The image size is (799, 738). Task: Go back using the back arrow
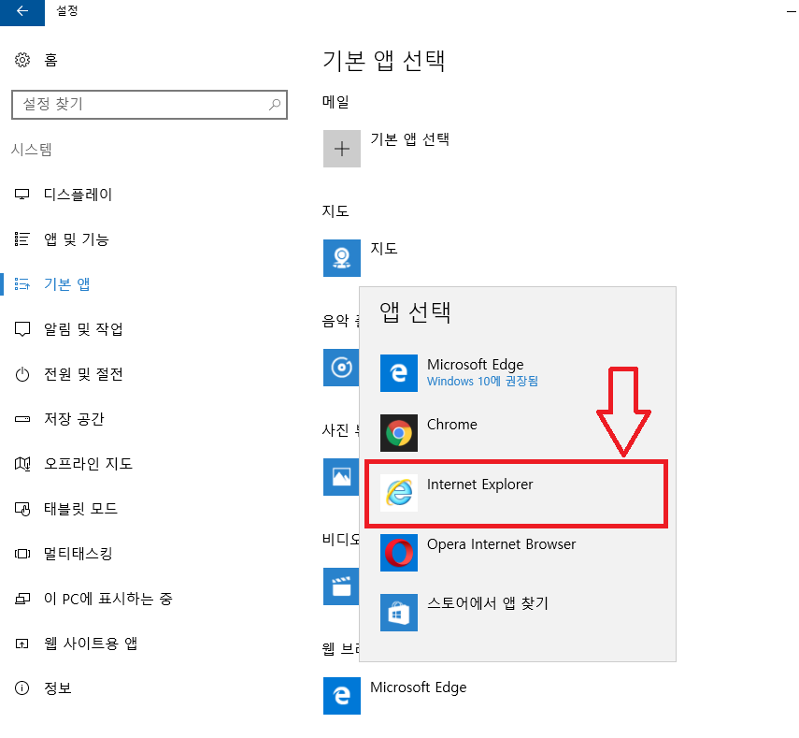(x=21, y=12)
